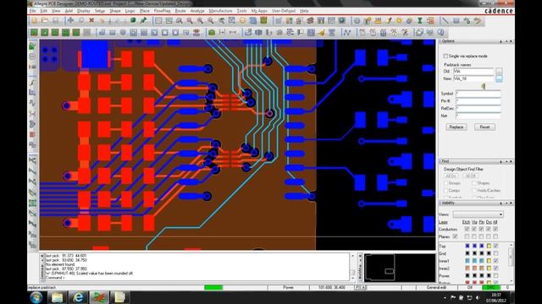Click Top layer Etch blue swatch
The image size is (542, 304).
(x=467, y=246)
